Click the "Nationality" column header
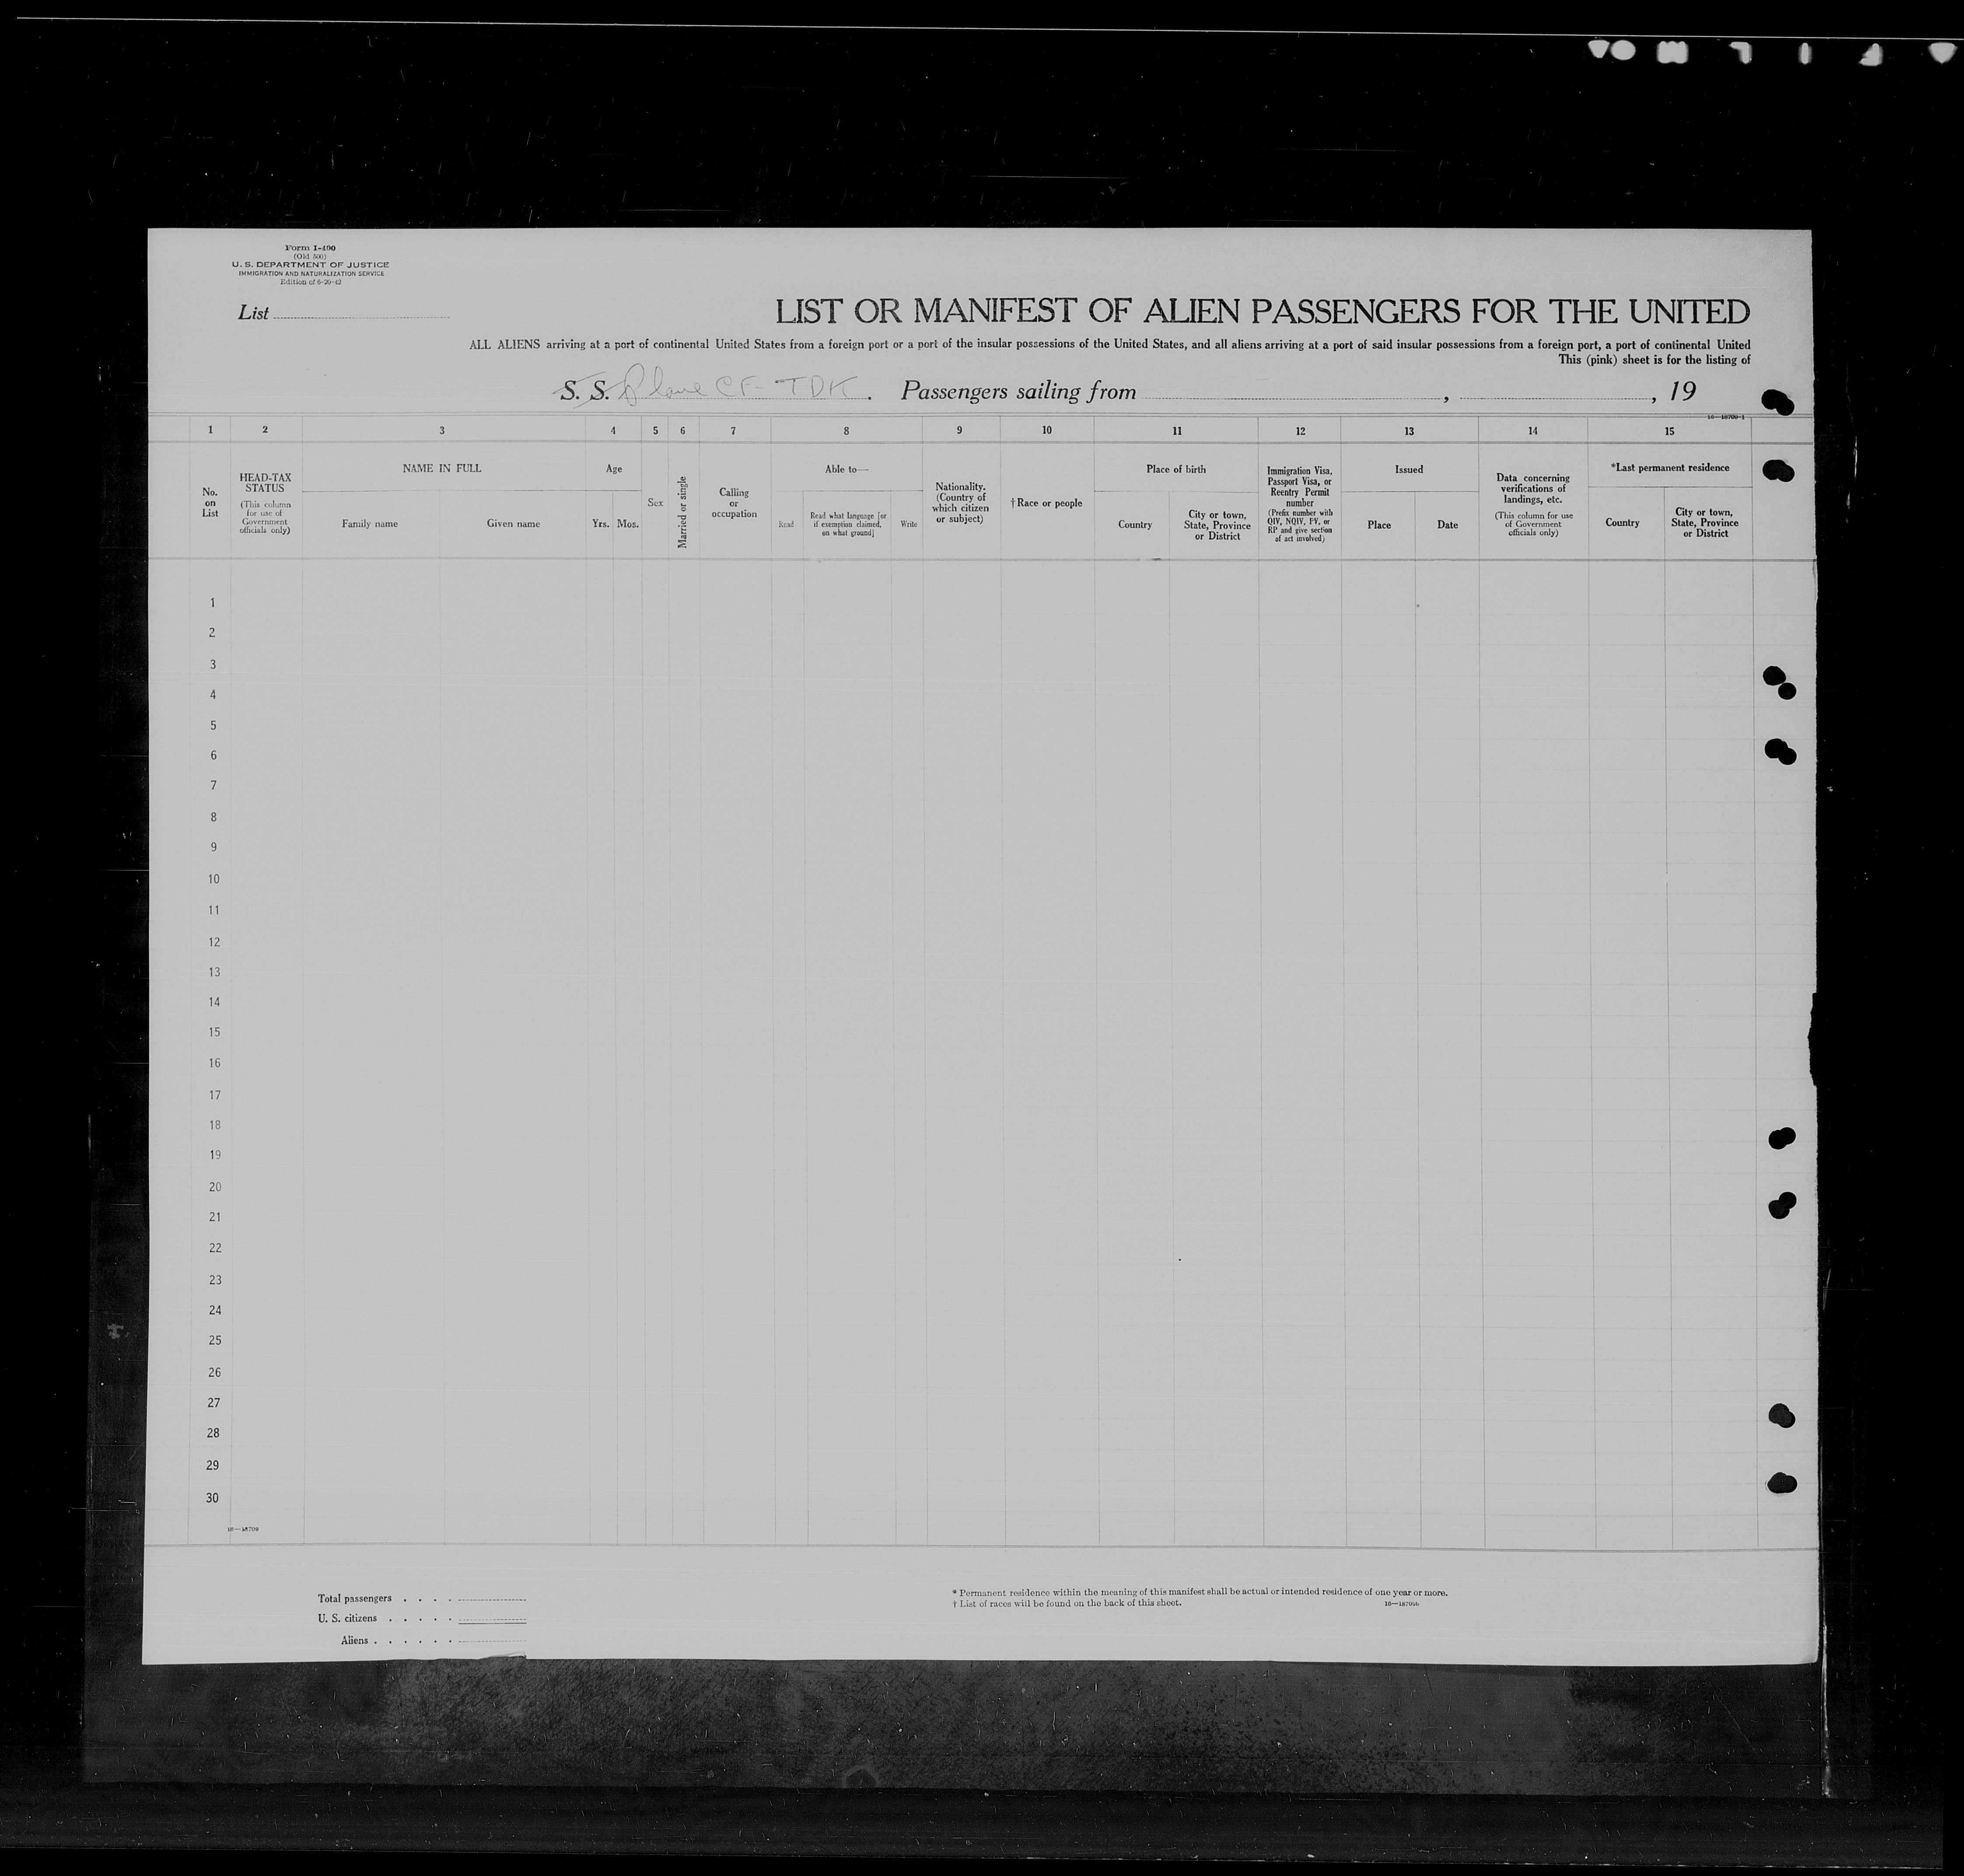This screenshot has height=1876, width=1964. [x=960, y=503]
